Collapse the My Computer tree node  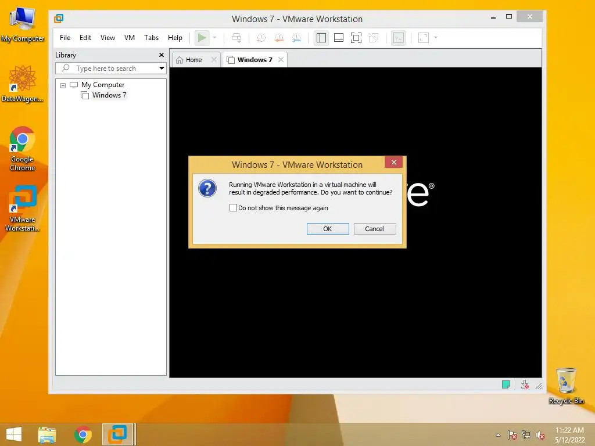pyautogui.click(x=63, y=85)
